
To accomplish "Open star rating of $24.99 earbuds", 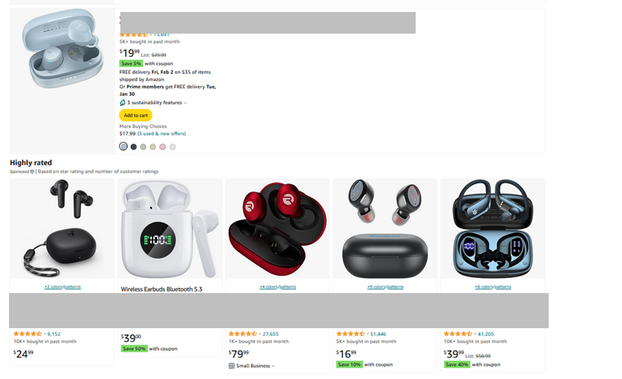I will [28, 334].
